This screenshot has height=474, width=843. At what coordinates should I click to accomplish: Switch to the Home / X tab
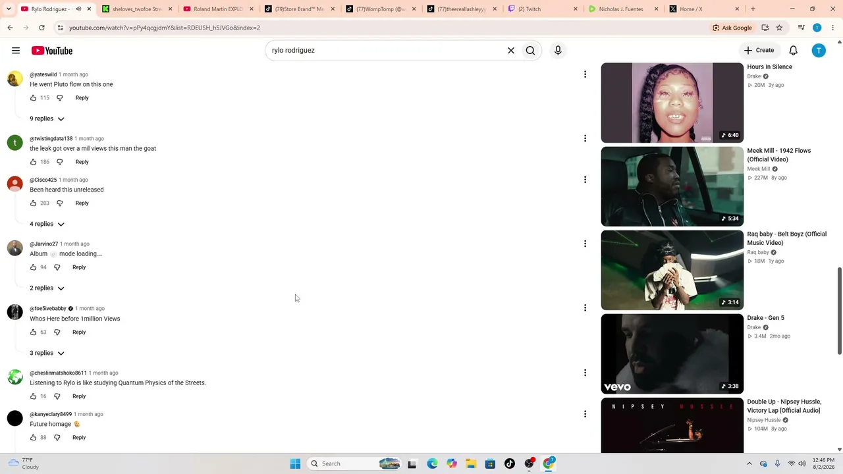pos(705,9)
